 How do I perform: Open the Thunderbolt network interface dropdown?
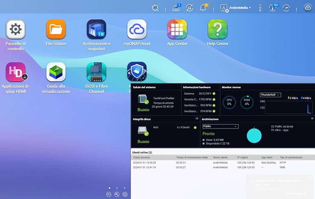[x=270, y=95]
